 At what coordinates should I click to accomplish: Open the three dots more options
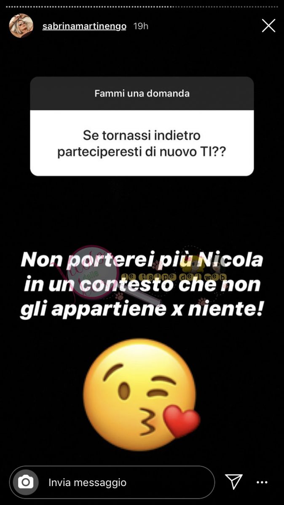(x=262, y=482)
